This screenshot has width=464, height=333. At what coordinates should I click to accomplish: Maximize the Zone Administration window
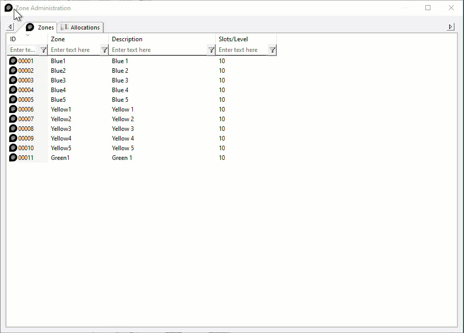pos(428,8)
